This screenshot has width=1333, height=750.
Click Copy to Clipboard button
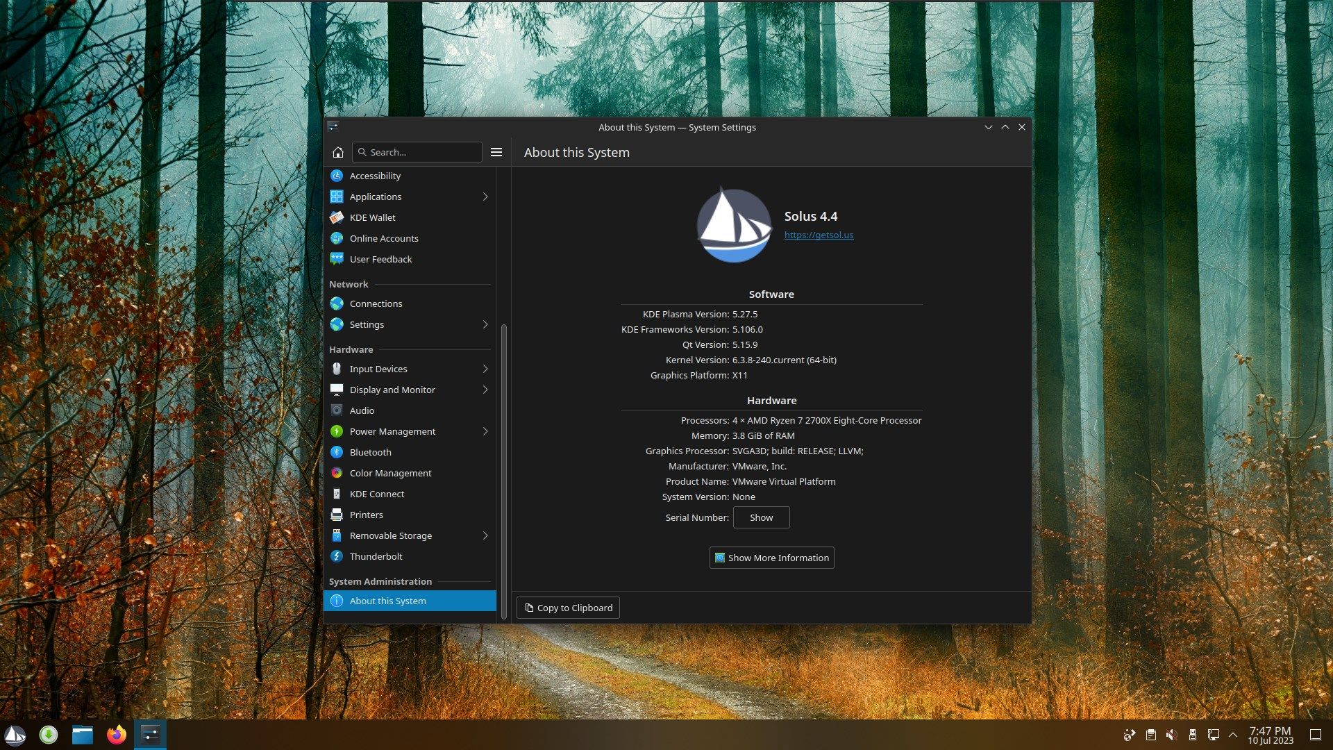click(x=568, y=607)
